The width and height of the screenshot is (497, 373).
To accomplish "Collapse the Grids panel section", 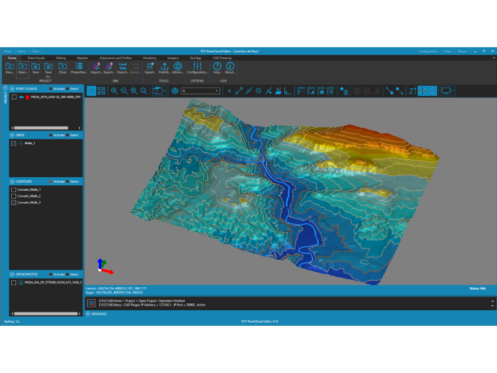I will [12, 135].
